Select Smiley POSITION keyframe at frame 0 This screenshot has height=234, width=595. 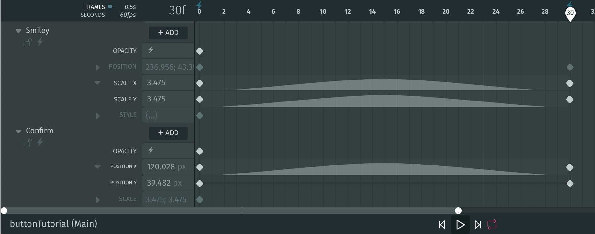point(200,67)
